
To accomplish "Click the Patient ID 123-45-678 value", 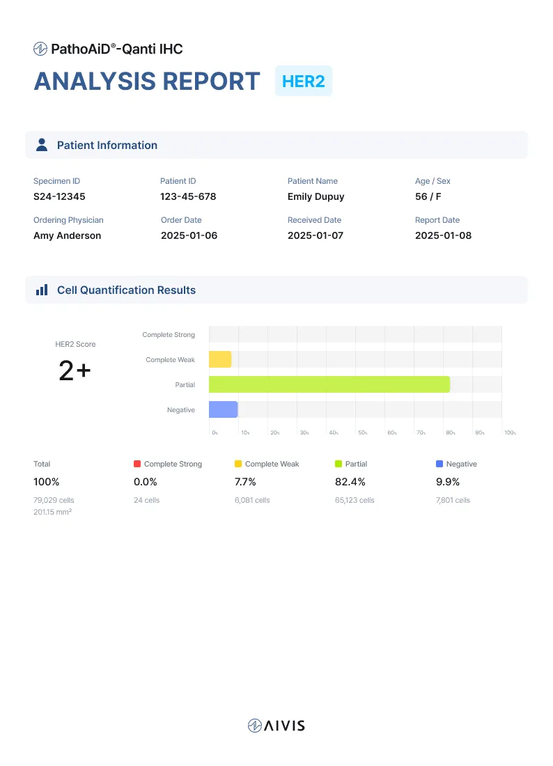I will (188, 196).
